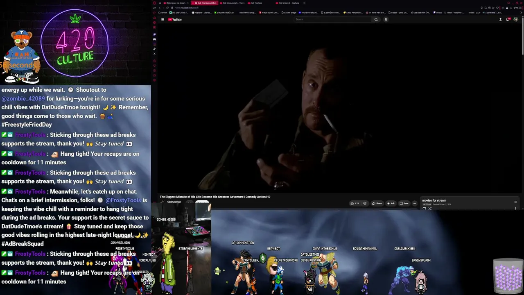Open the X (Twitter) sidebar icon
524x295 pixels.
pos(154,54)
